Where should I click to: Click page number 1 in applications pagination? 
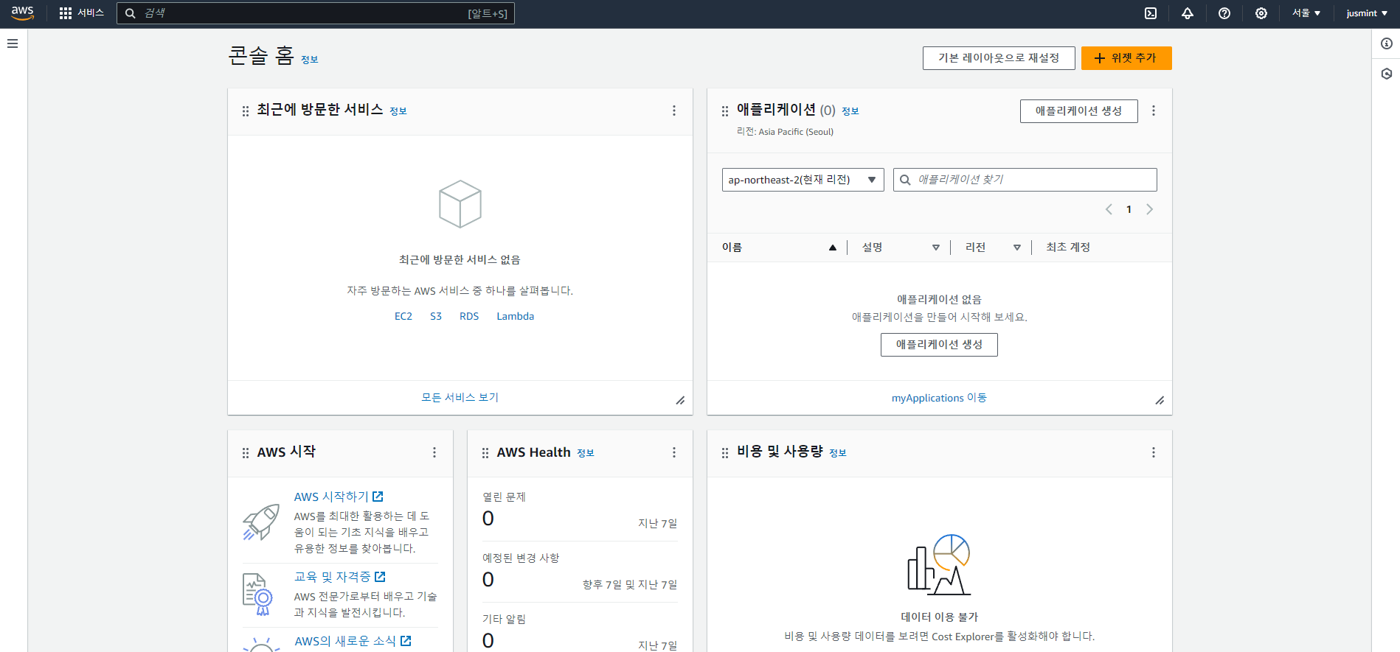(1129, 209)
